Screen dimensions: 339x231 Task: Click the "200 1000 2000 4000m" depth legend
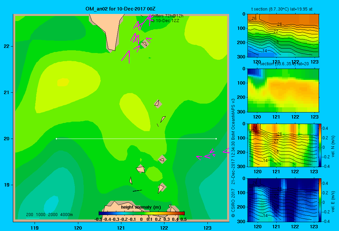tap(49, 215)
